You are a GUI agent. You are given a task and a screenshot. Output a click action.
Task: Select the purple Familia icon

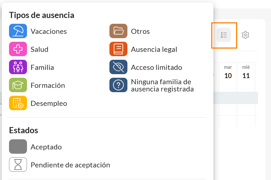[x=18, y=67]
